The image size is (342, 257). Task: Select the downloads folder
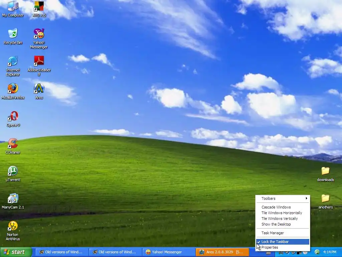[x=325, y=174]
